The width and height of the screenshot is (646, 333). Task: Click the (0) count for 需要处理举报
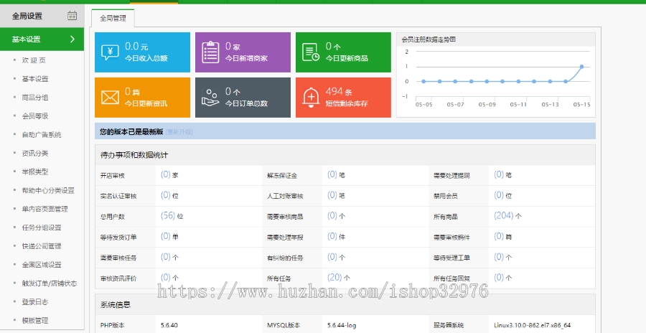pyautogui.click(x=332, y=236)
